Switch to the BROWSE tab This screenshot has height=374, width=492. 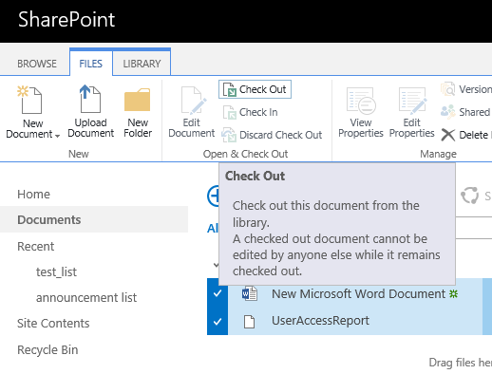37,64
